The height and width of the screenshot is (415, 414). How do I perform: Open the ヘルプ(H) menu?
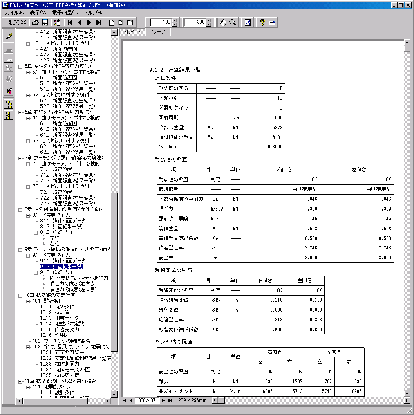point(93,12)
